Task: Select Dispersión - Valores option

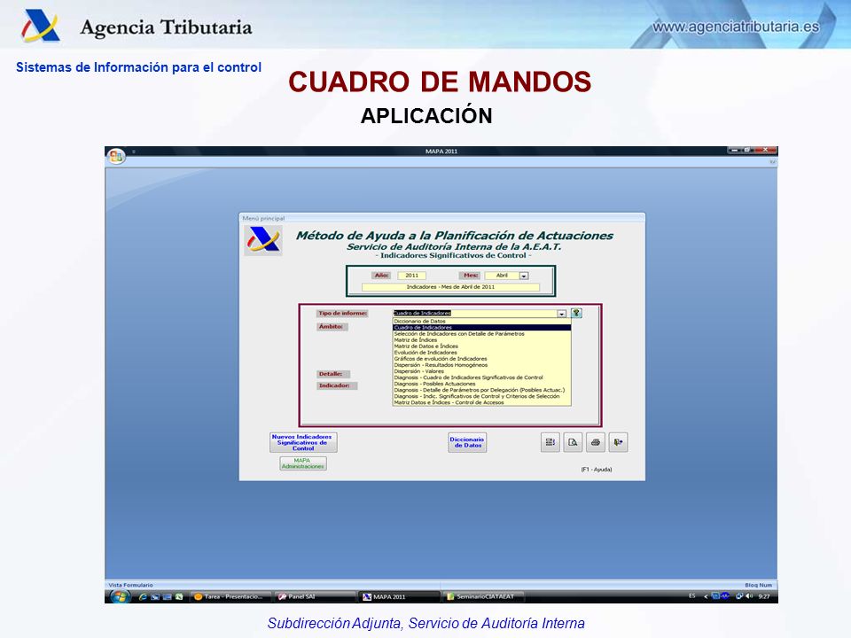Action: pos(481,371)
